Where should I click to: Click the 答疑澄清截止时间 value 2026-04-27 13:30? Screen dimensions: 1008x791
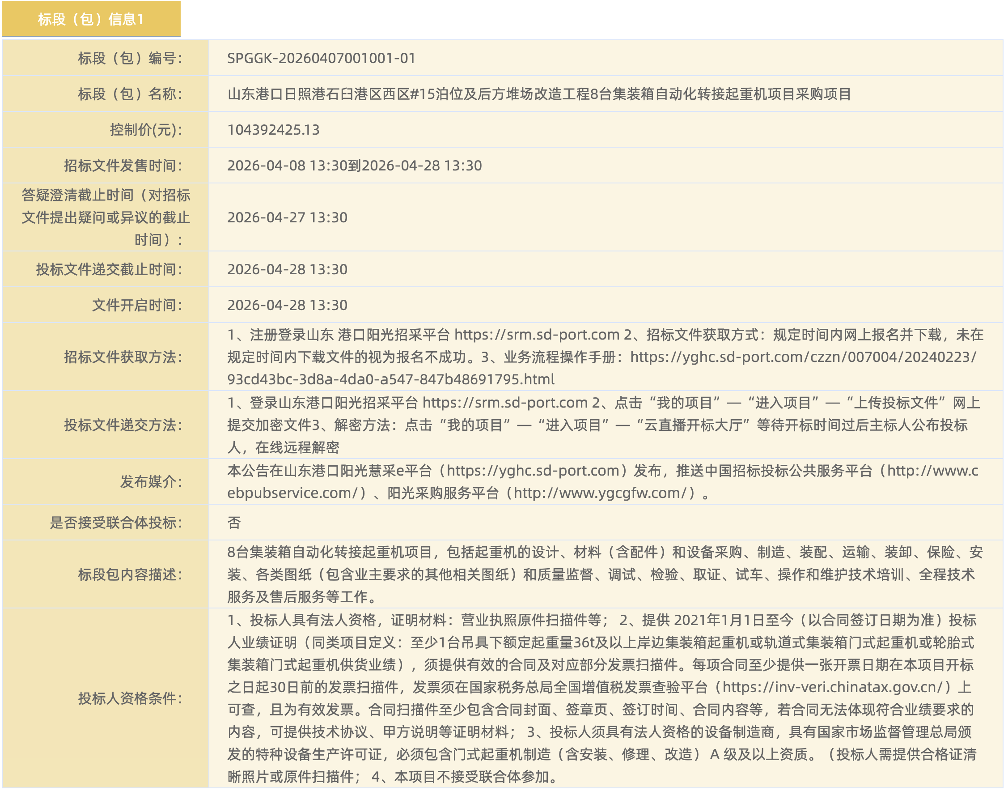click(288, 218)
